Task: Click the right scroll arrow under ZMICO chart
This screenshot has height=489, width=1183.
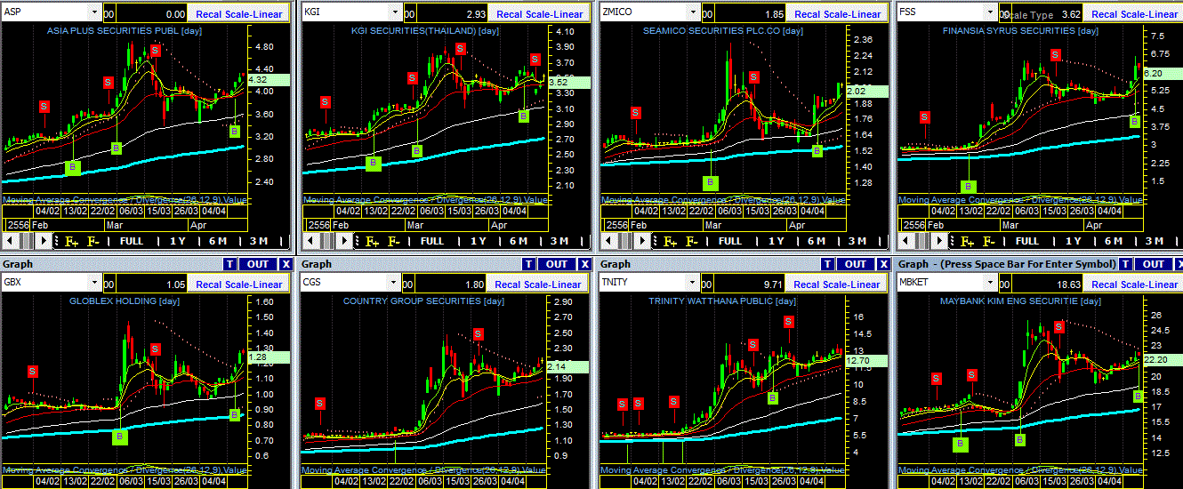Action: 642,241
